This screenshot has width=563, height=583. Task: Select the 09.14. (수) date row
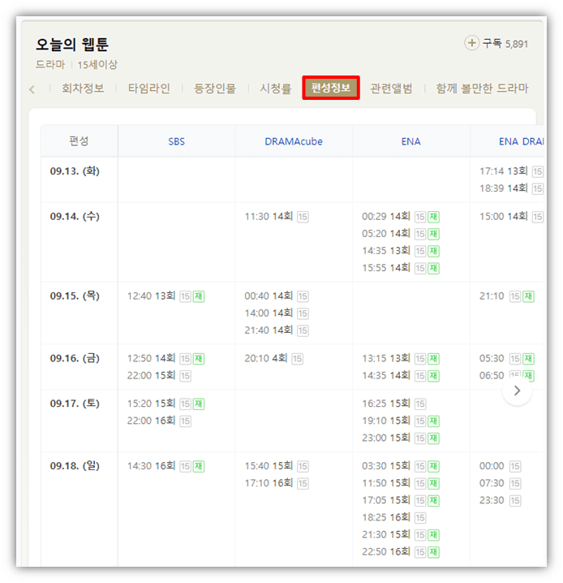pos(75,216)
